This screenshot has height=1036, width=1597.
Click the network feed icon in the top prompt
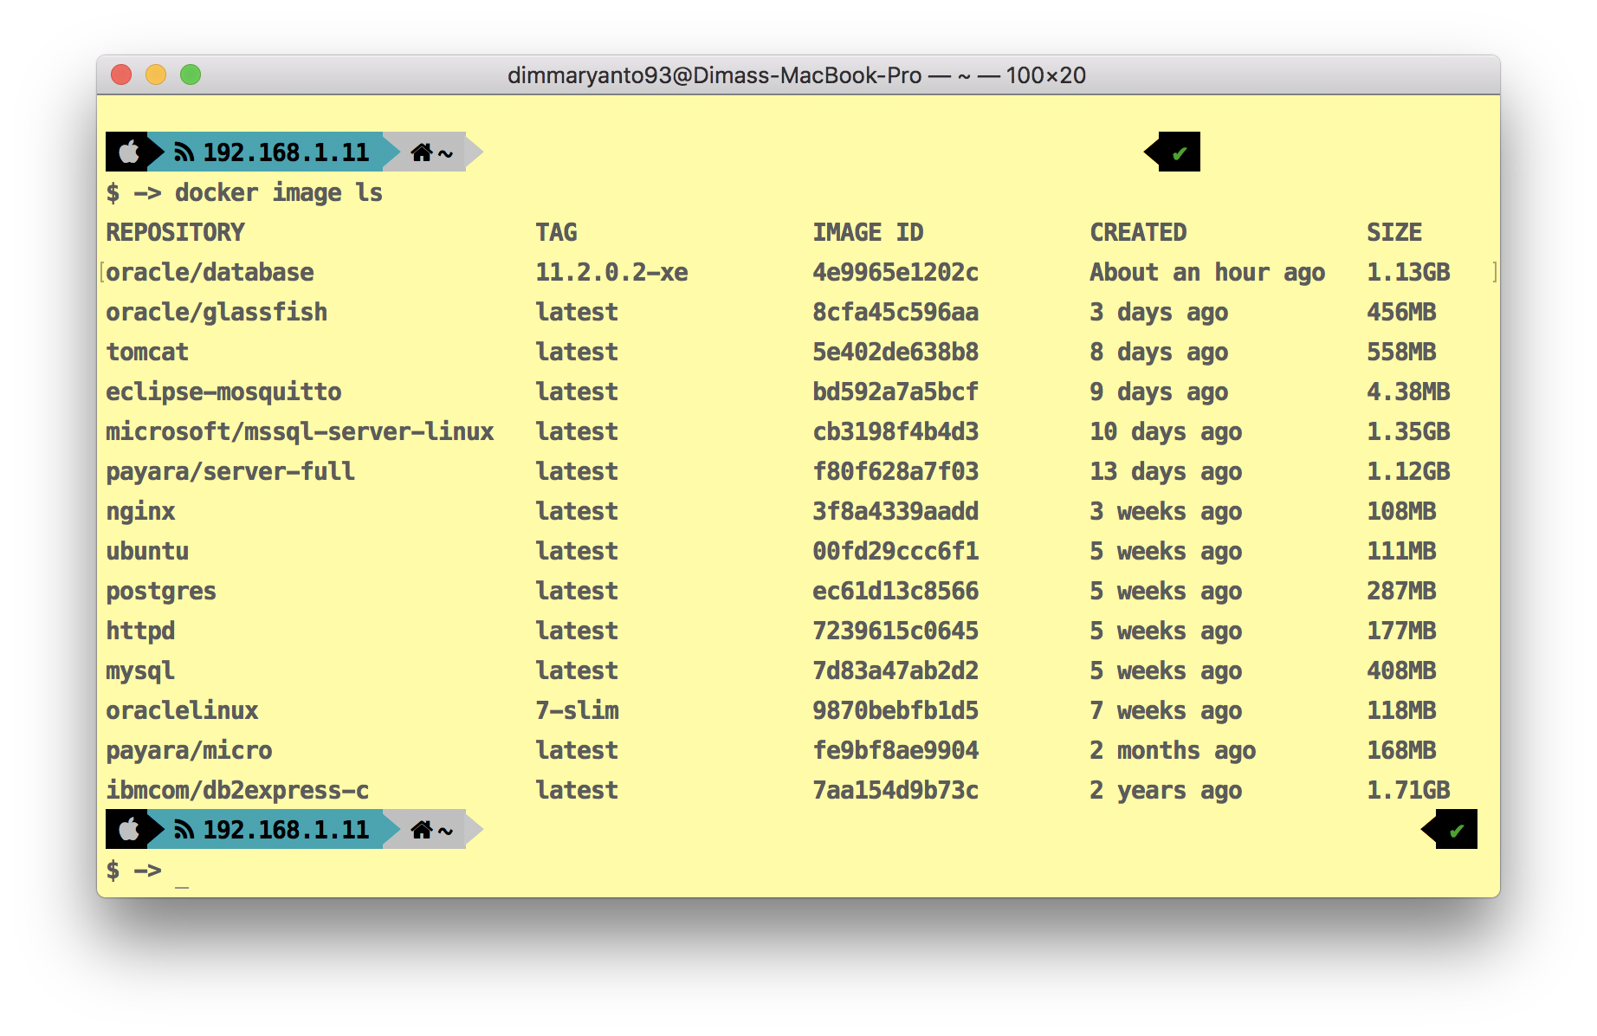[184, 152]
